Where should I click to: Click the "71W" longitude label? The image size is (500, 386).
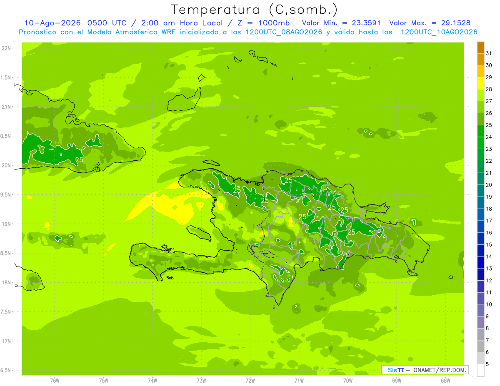click(x=299, y=381)
